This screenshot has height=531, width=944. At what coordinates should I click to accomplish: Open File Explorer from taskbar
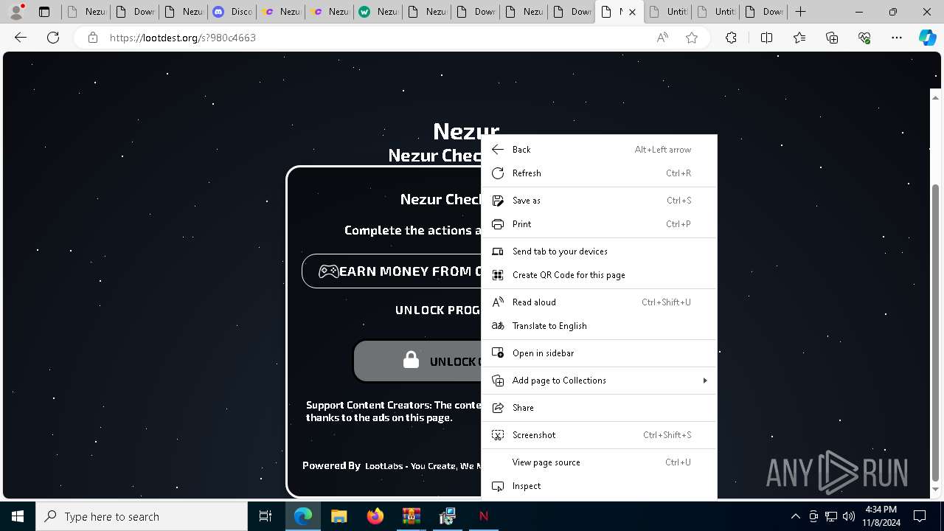(339, 516)
